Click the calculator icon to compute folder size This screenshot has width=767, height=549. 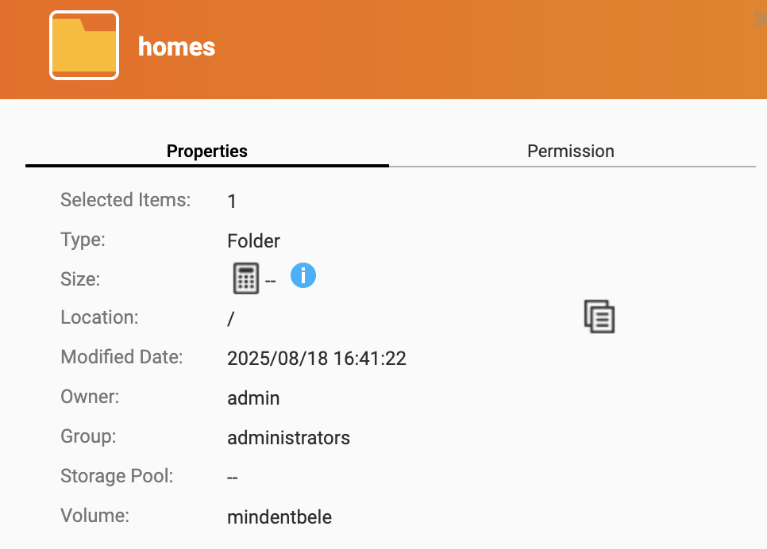click(246, 278)
